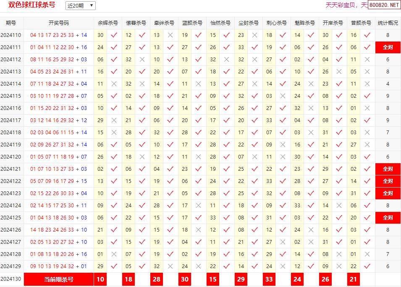Click the check mark under 怡然杀号 in row 2024121
The image size is (401, 287).
click(227, 169)
